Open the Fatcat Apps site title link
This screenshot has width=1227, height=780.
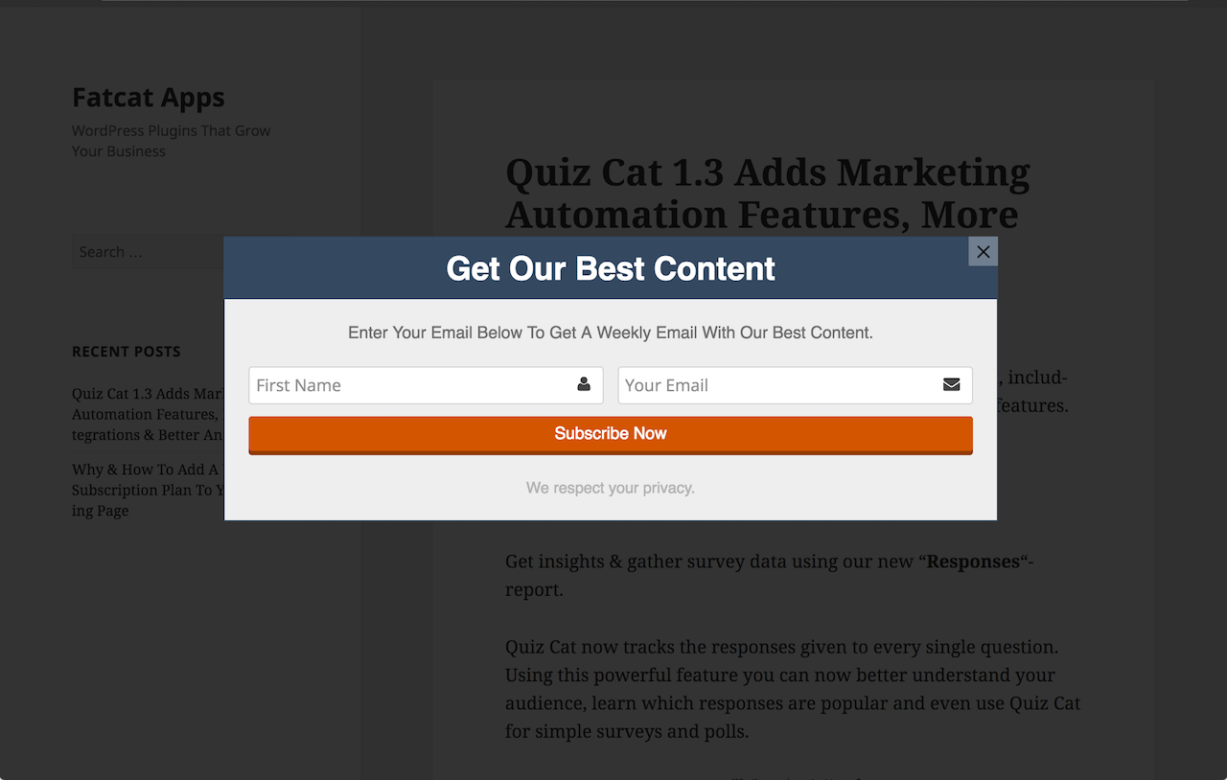click(149, 98)
